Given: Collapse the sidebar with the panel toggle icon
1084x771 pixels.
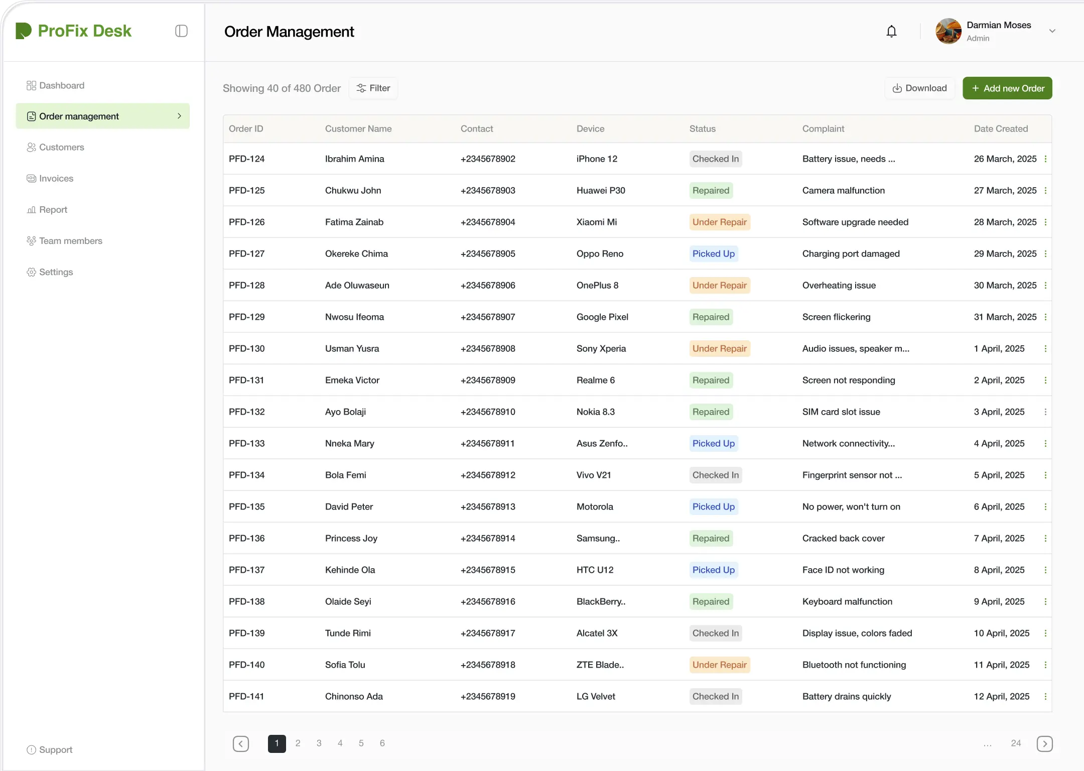Looking at the screenshot, I should pos(181,31).
